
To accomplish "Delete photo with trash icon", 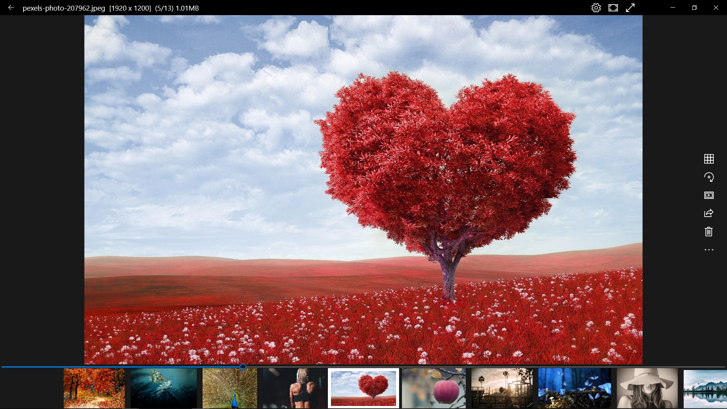I will tap(708, 231).
